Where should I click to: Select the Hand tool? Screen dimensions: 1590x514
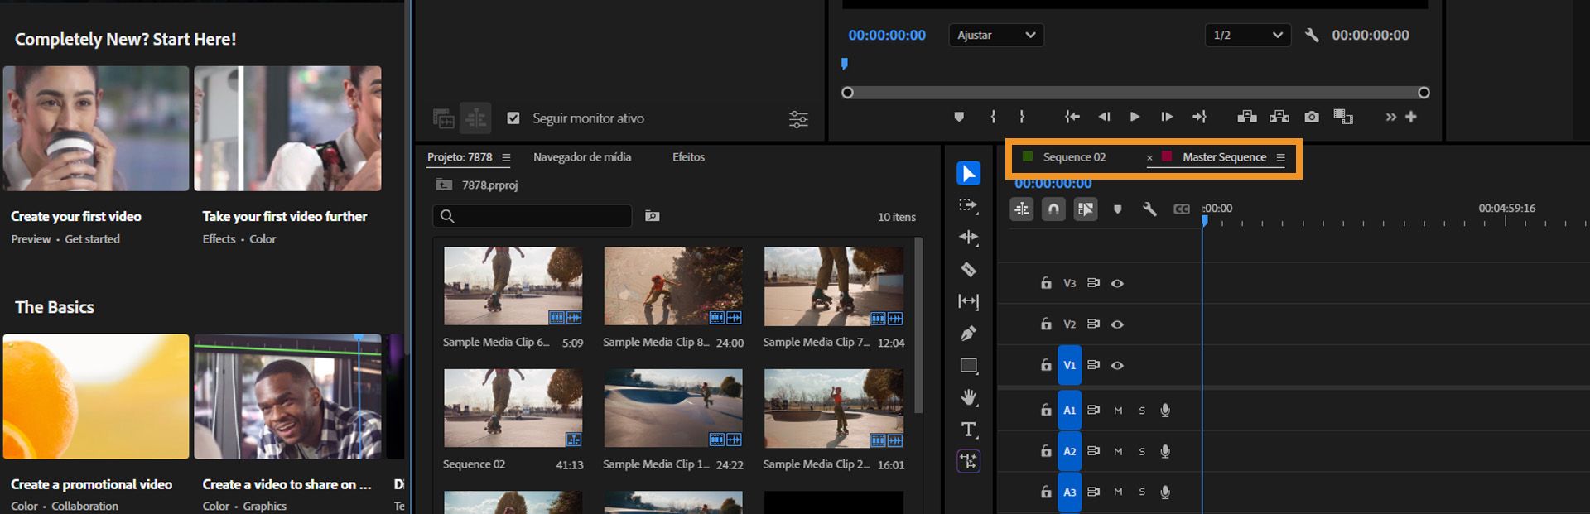pyautogui.click(x=968, y=397)
